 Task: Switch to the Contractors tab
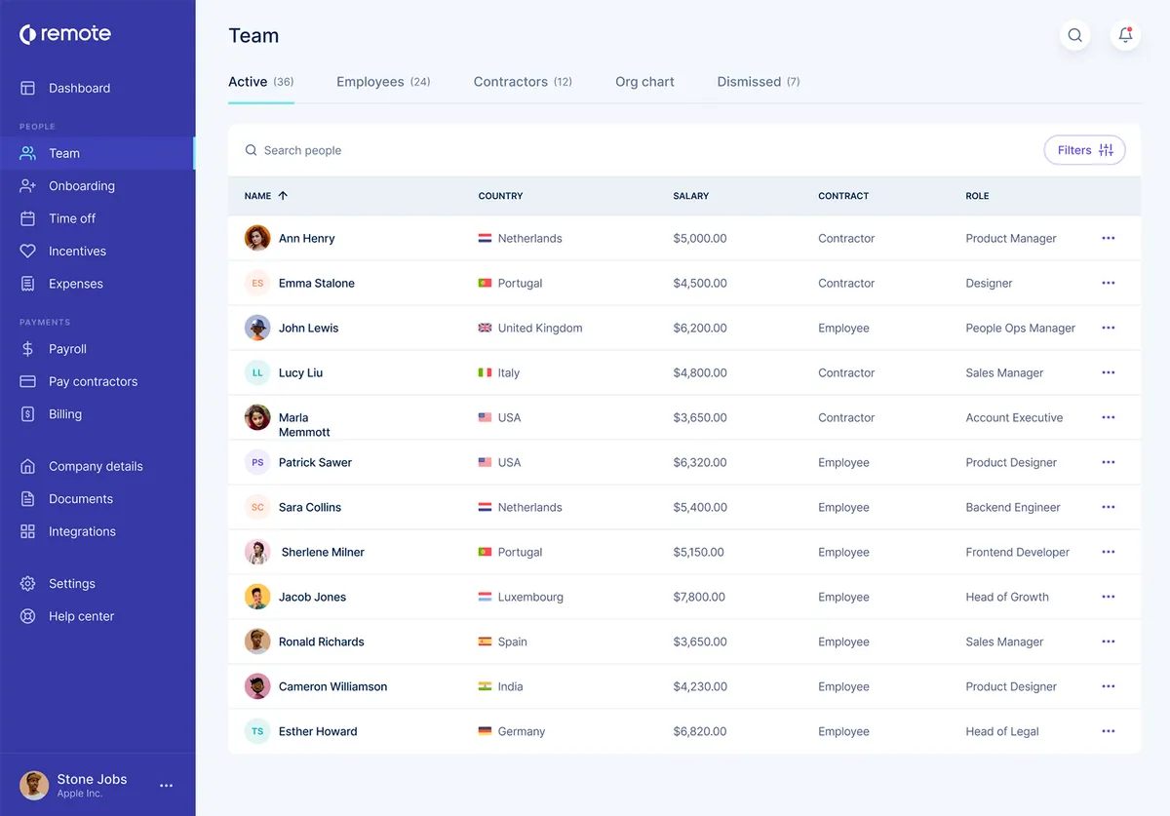point(523,82)
